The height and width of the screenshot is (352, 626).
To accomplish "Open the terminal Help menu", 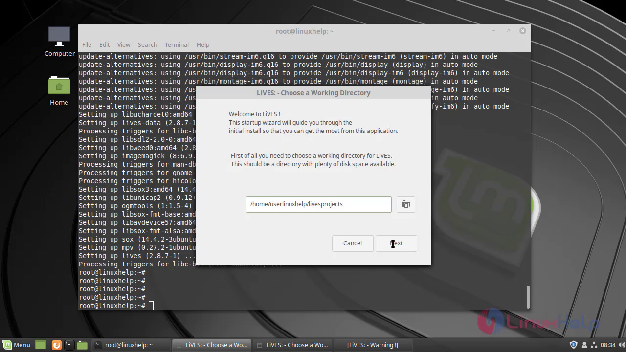I will click(x=203, y=44).
